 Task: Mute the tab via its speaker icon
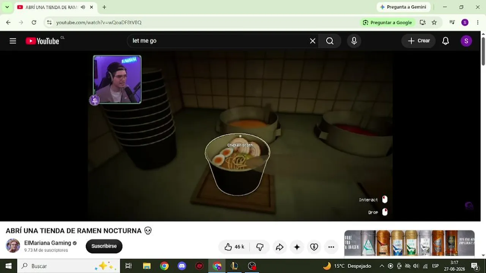[x=83, y=7]
